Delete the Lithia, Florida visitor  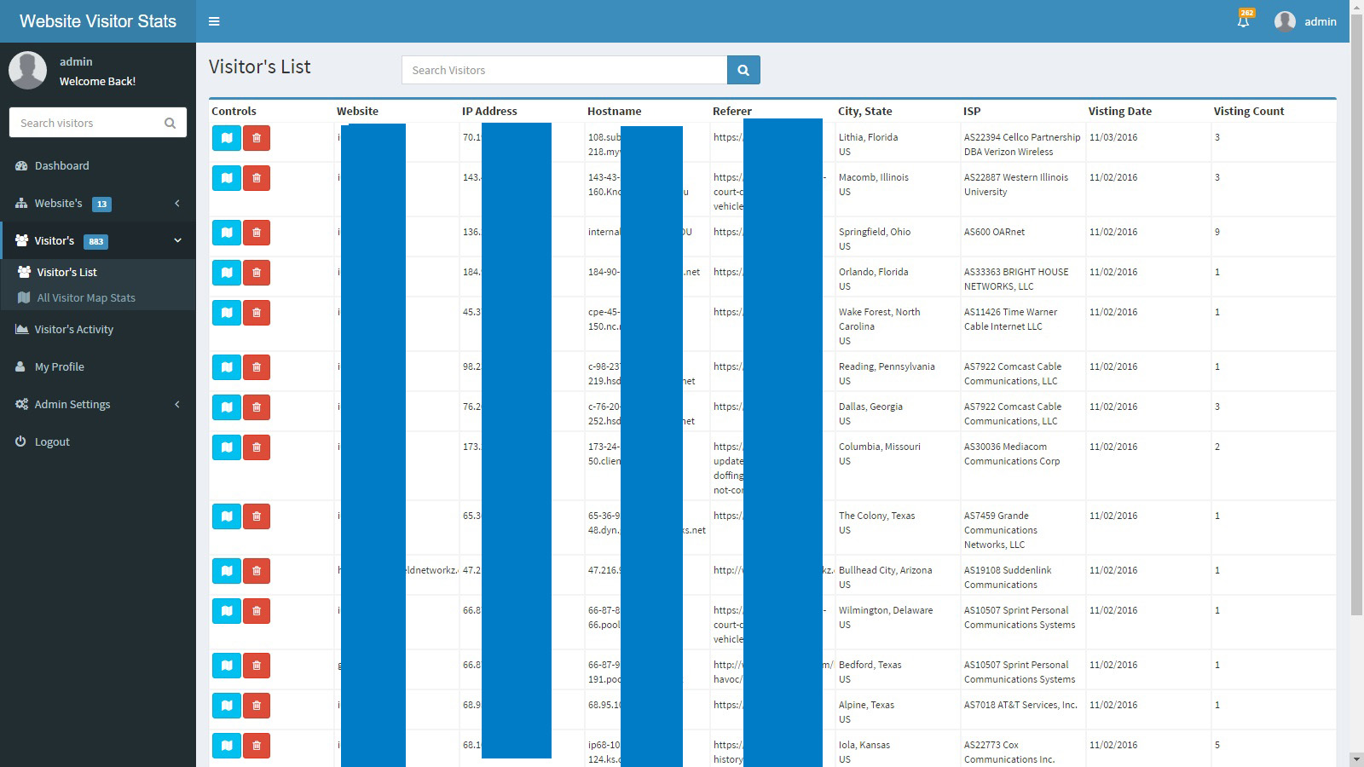[257, 137]
